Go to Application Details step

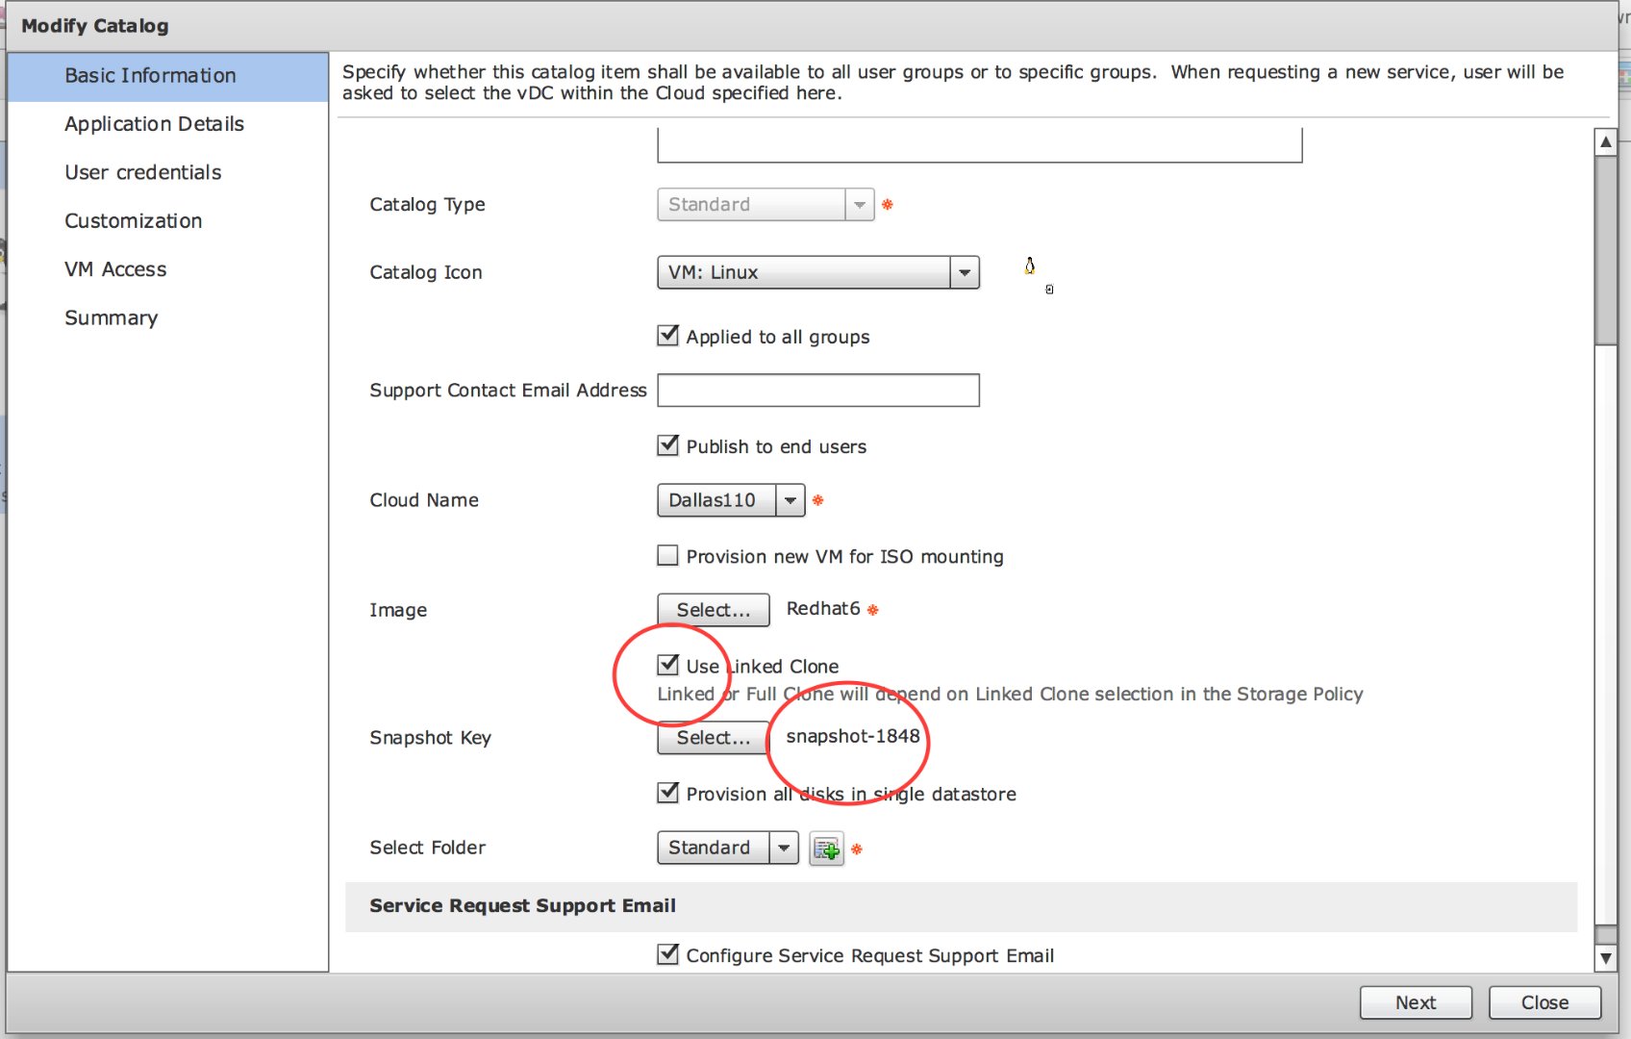(x=168, y=124)
